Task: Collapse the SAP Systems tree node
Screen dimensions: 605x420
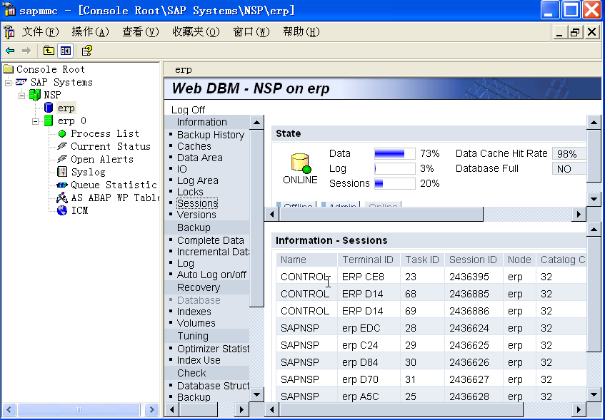Action: coord(9,82)
